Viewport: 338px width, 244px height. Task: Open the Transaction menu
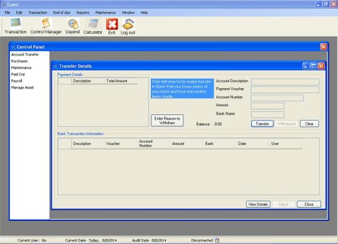[38, 13]
